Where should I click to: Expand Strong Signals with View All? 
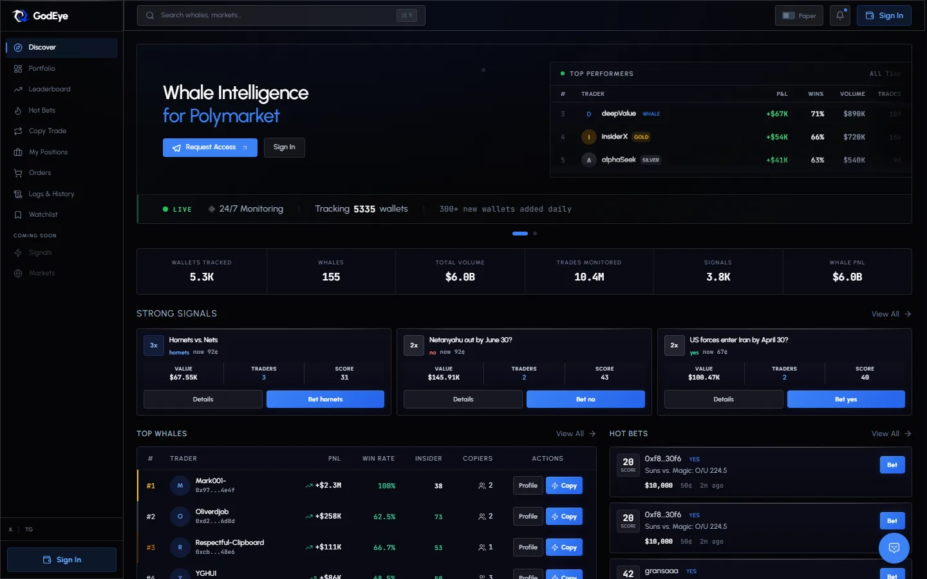(890, 314)
